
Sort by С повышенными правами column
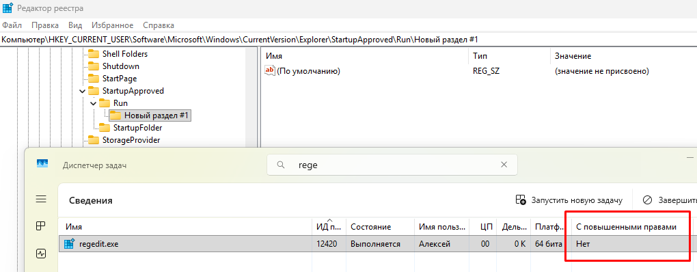627,227
